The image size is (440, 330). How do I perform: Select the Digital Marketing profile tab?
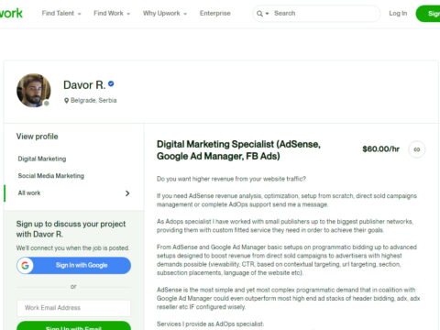point(42,159)
